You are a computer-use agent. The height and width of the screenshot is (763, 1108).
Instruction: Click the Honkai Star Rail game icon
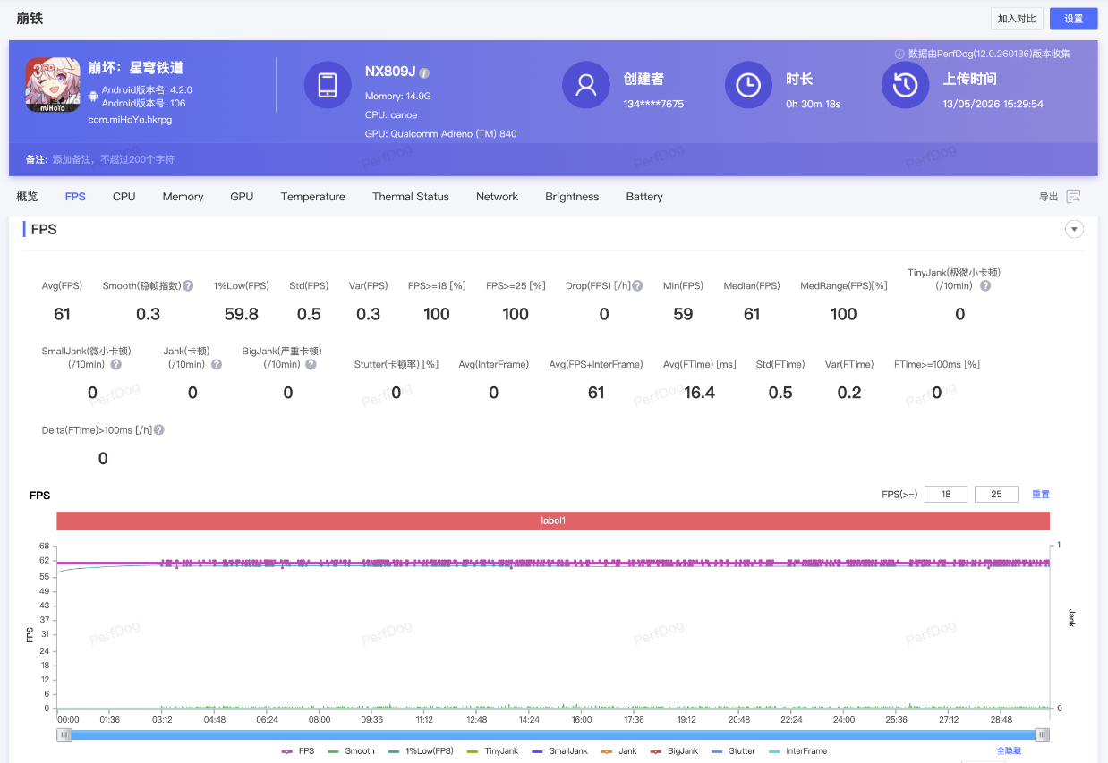click(53, 85)
